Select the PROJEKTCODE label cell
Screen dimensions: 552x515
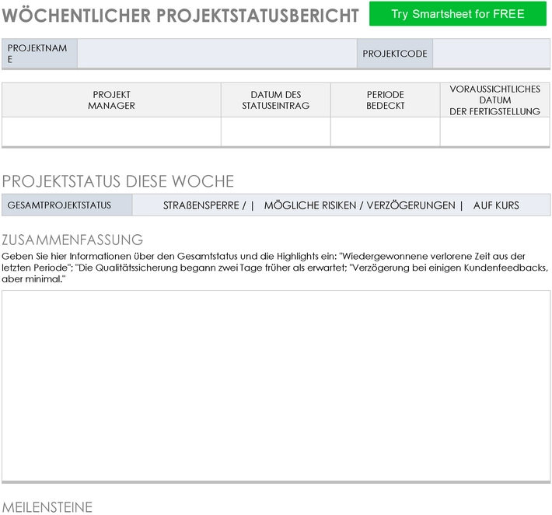tap(395, 54)
